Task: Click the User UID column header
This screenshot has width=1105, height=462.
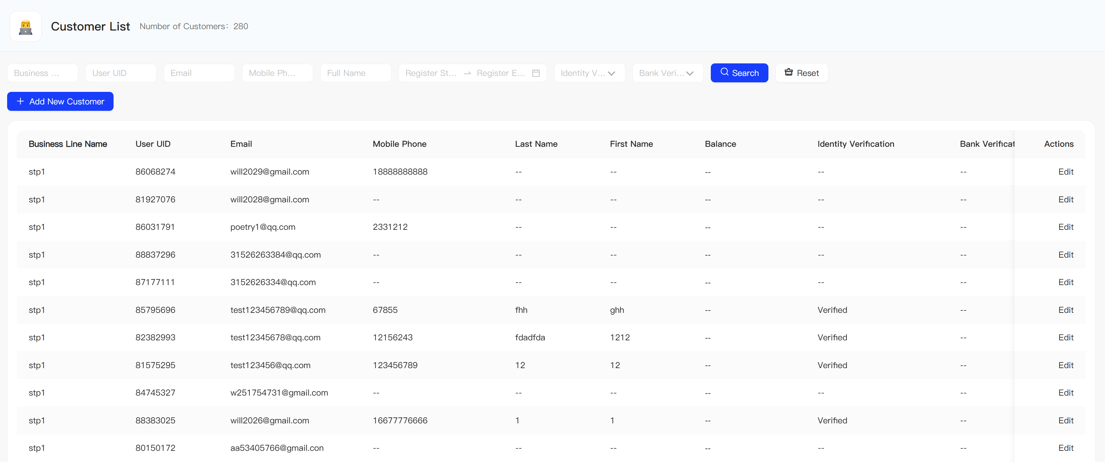Action: (x=153, y=144)
